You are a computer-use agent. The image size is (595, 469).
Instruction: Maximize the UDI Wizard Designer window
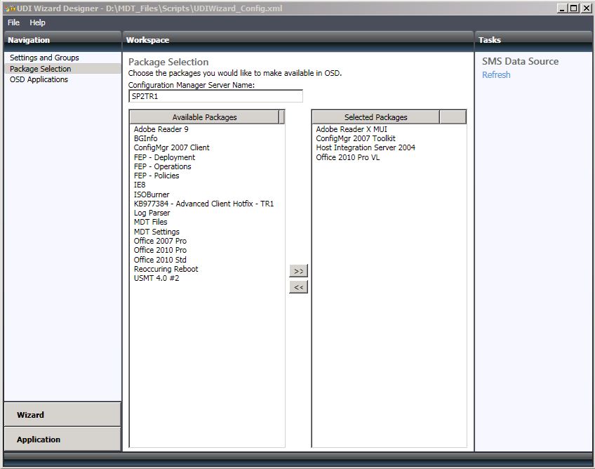point(574,8)
